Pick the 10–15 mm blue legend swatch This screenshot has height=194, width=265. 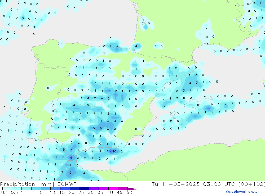point(55,189)
